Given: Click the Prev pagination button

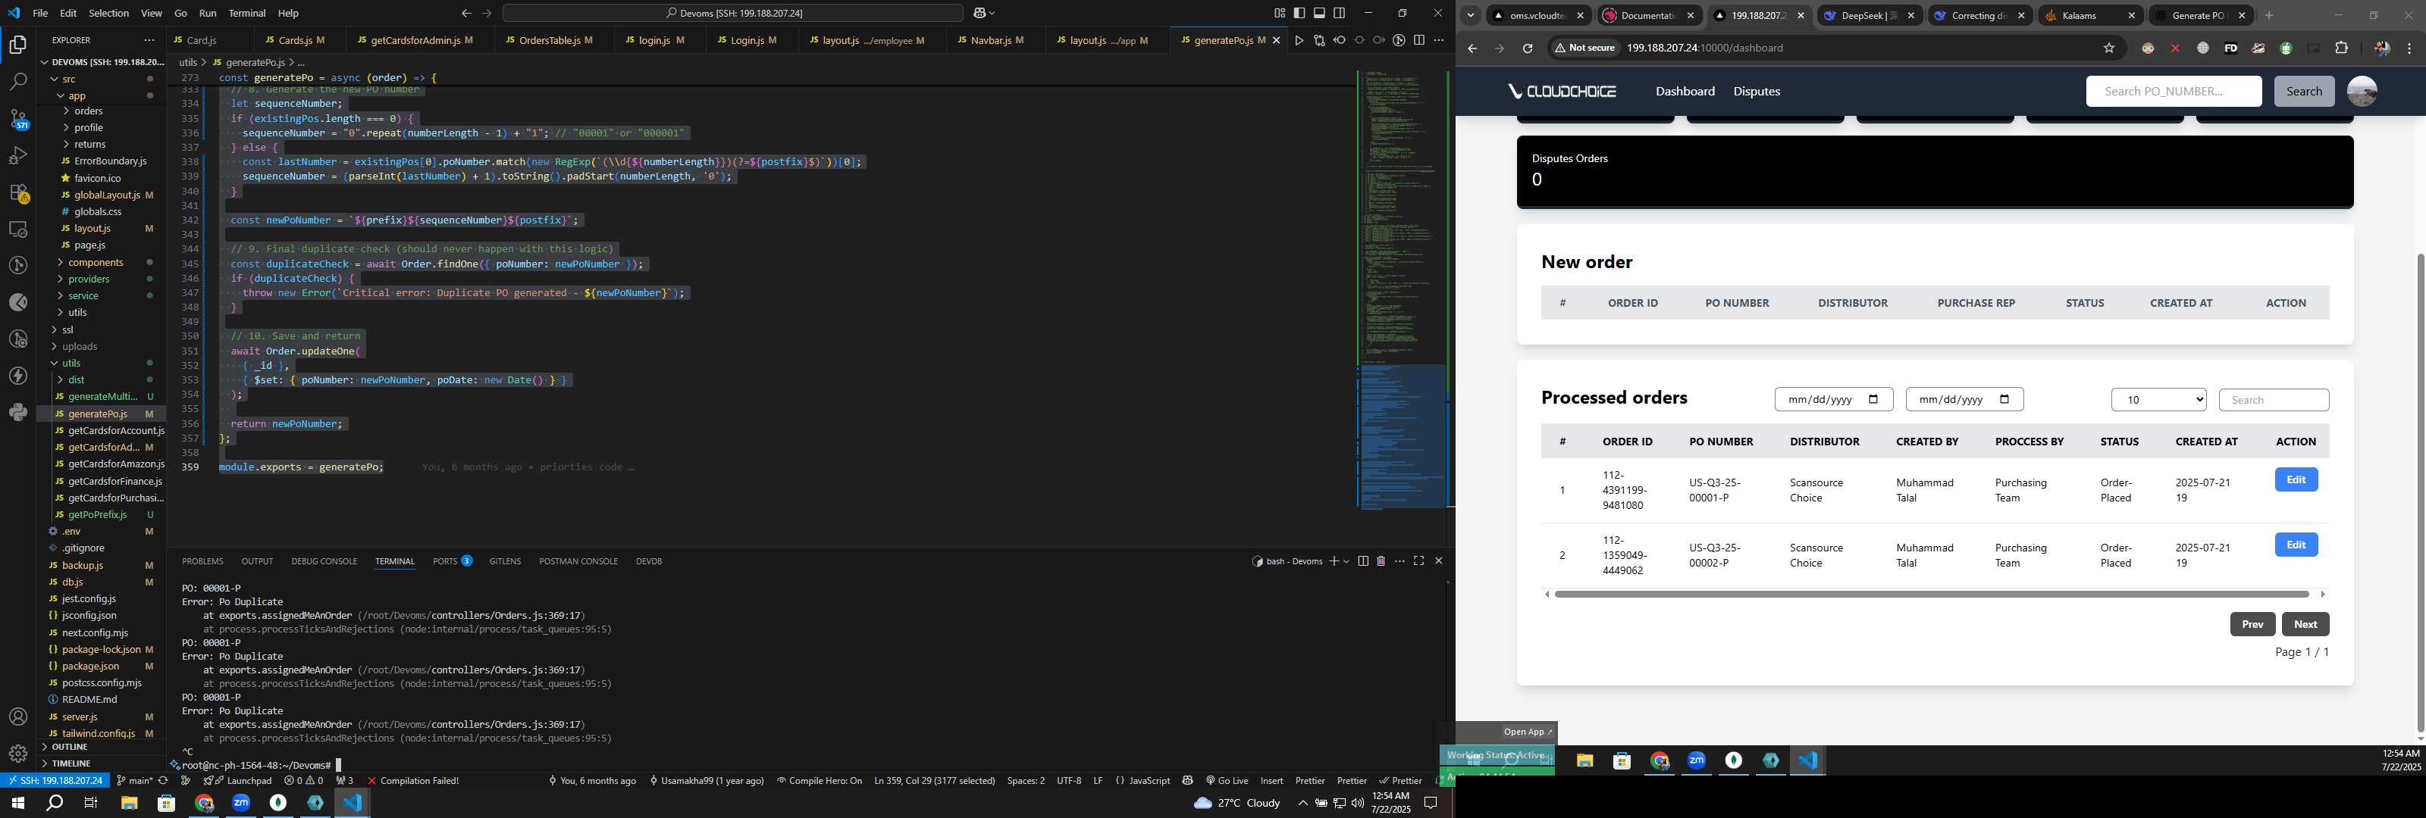Looking at the screenshot, I should tap(2252, 624).
